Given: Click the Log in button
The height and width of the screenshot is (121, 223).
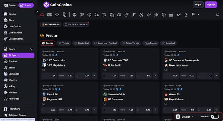Looking at the screenshot, I should (x=198, y=5).
